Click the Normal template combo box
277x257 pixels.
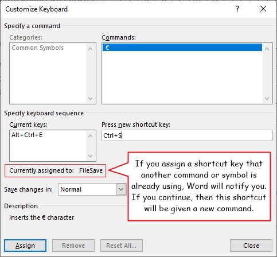(x=92, y=189)
